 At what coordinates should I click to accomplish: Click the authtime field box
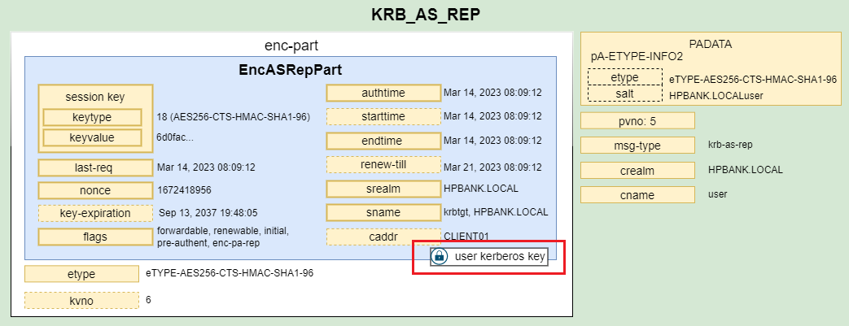[x=383, y=93]
